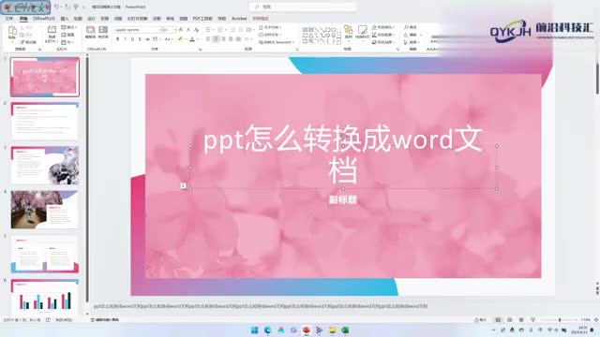This screenshot has width=600, height=337.
Task: Click the Bold formatting button
Action: (x=117, y=39)
